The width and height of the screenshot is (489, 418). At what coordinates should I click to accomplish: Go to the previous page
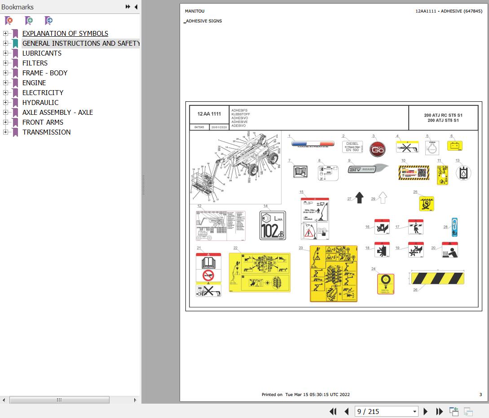pos(347,411)
